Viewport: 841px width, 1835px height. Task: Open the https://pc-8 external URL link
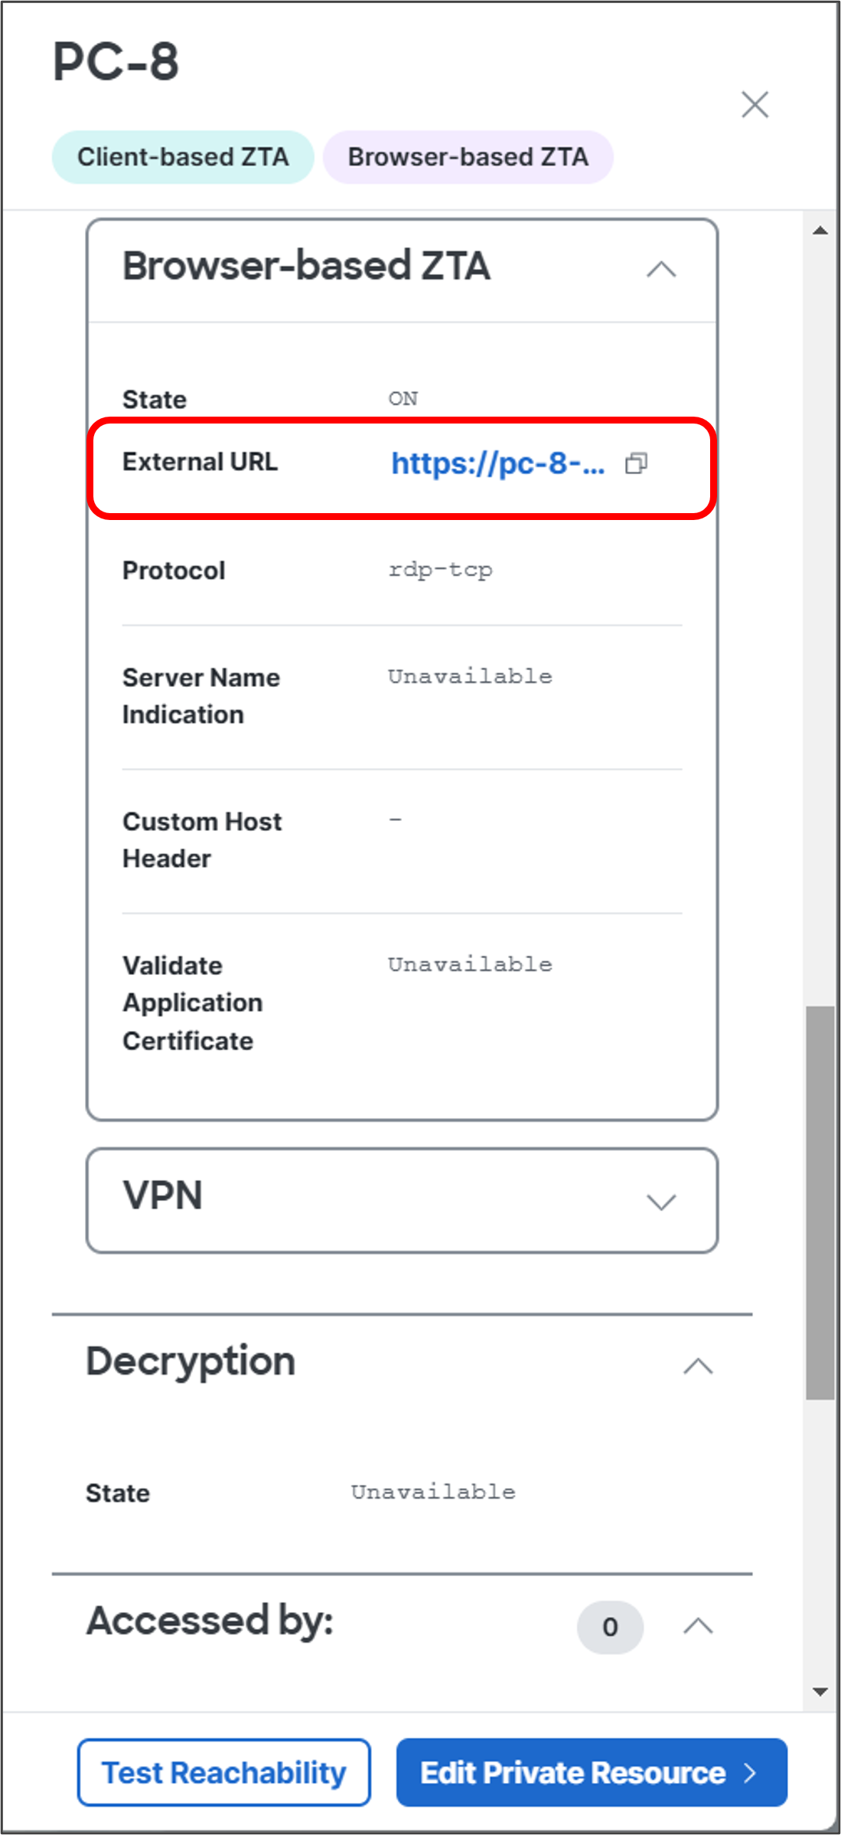pyautogui.click(x=498, y=463)
